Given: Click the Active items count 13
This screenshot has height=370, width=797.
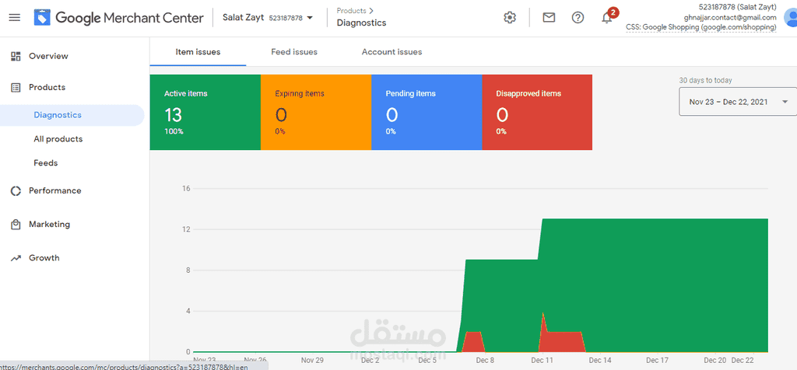Looking at the screenshot, I should (x=173, y=115).
